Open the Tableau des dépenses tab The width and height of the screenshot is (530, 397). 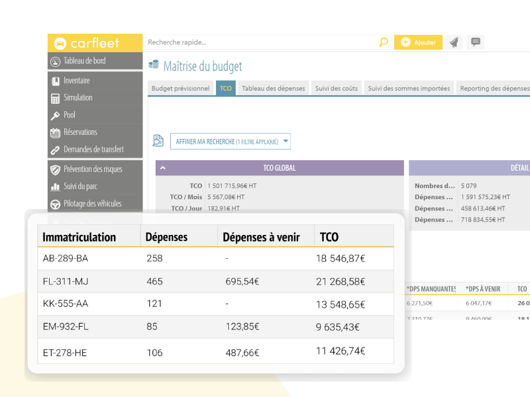tap(273, 88)
